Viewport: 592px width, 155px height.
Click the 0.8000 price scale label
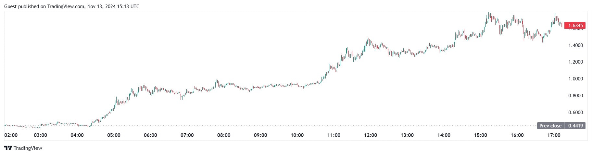tap(575, 96)
